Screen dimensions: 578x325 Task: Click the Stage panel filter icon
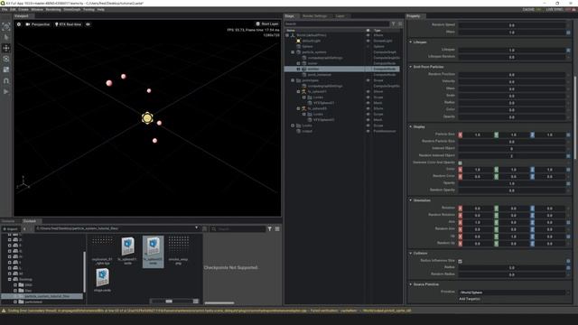pos(394,23)
